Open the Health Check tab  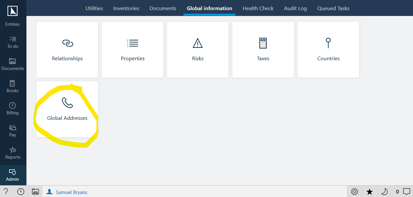coord(258,8)
